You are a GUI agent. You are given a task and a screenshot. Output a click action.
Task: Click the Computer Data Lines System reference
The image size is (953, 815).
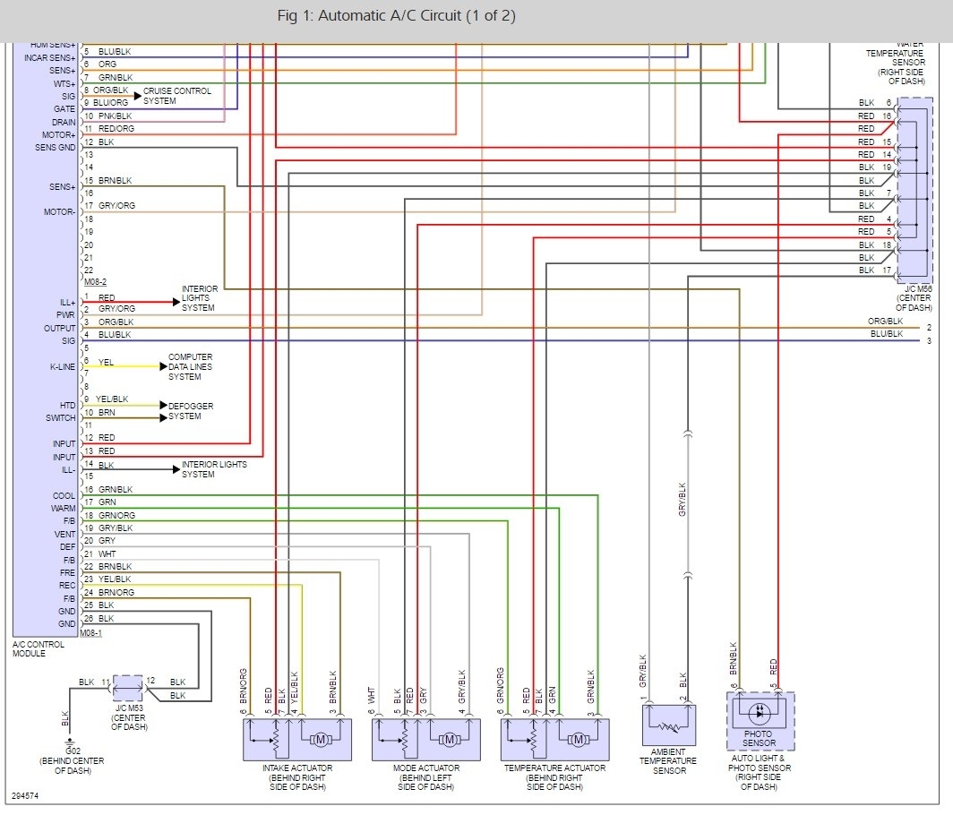pos(189,366)
